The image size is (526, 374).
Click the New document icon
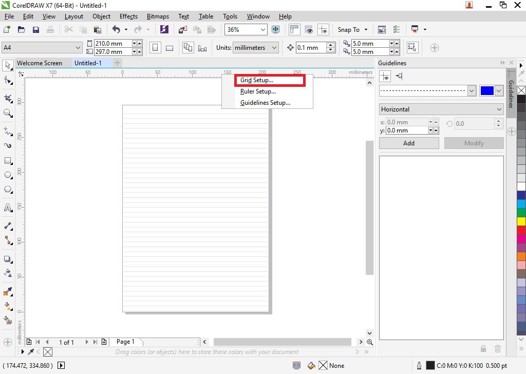(7, 29)
